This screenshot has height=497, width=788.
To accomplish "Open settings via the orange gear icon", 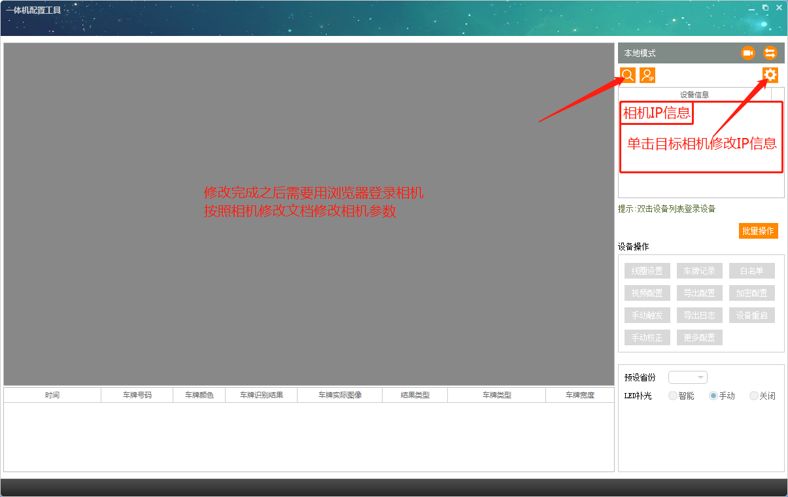I will (x=770, y=75).
